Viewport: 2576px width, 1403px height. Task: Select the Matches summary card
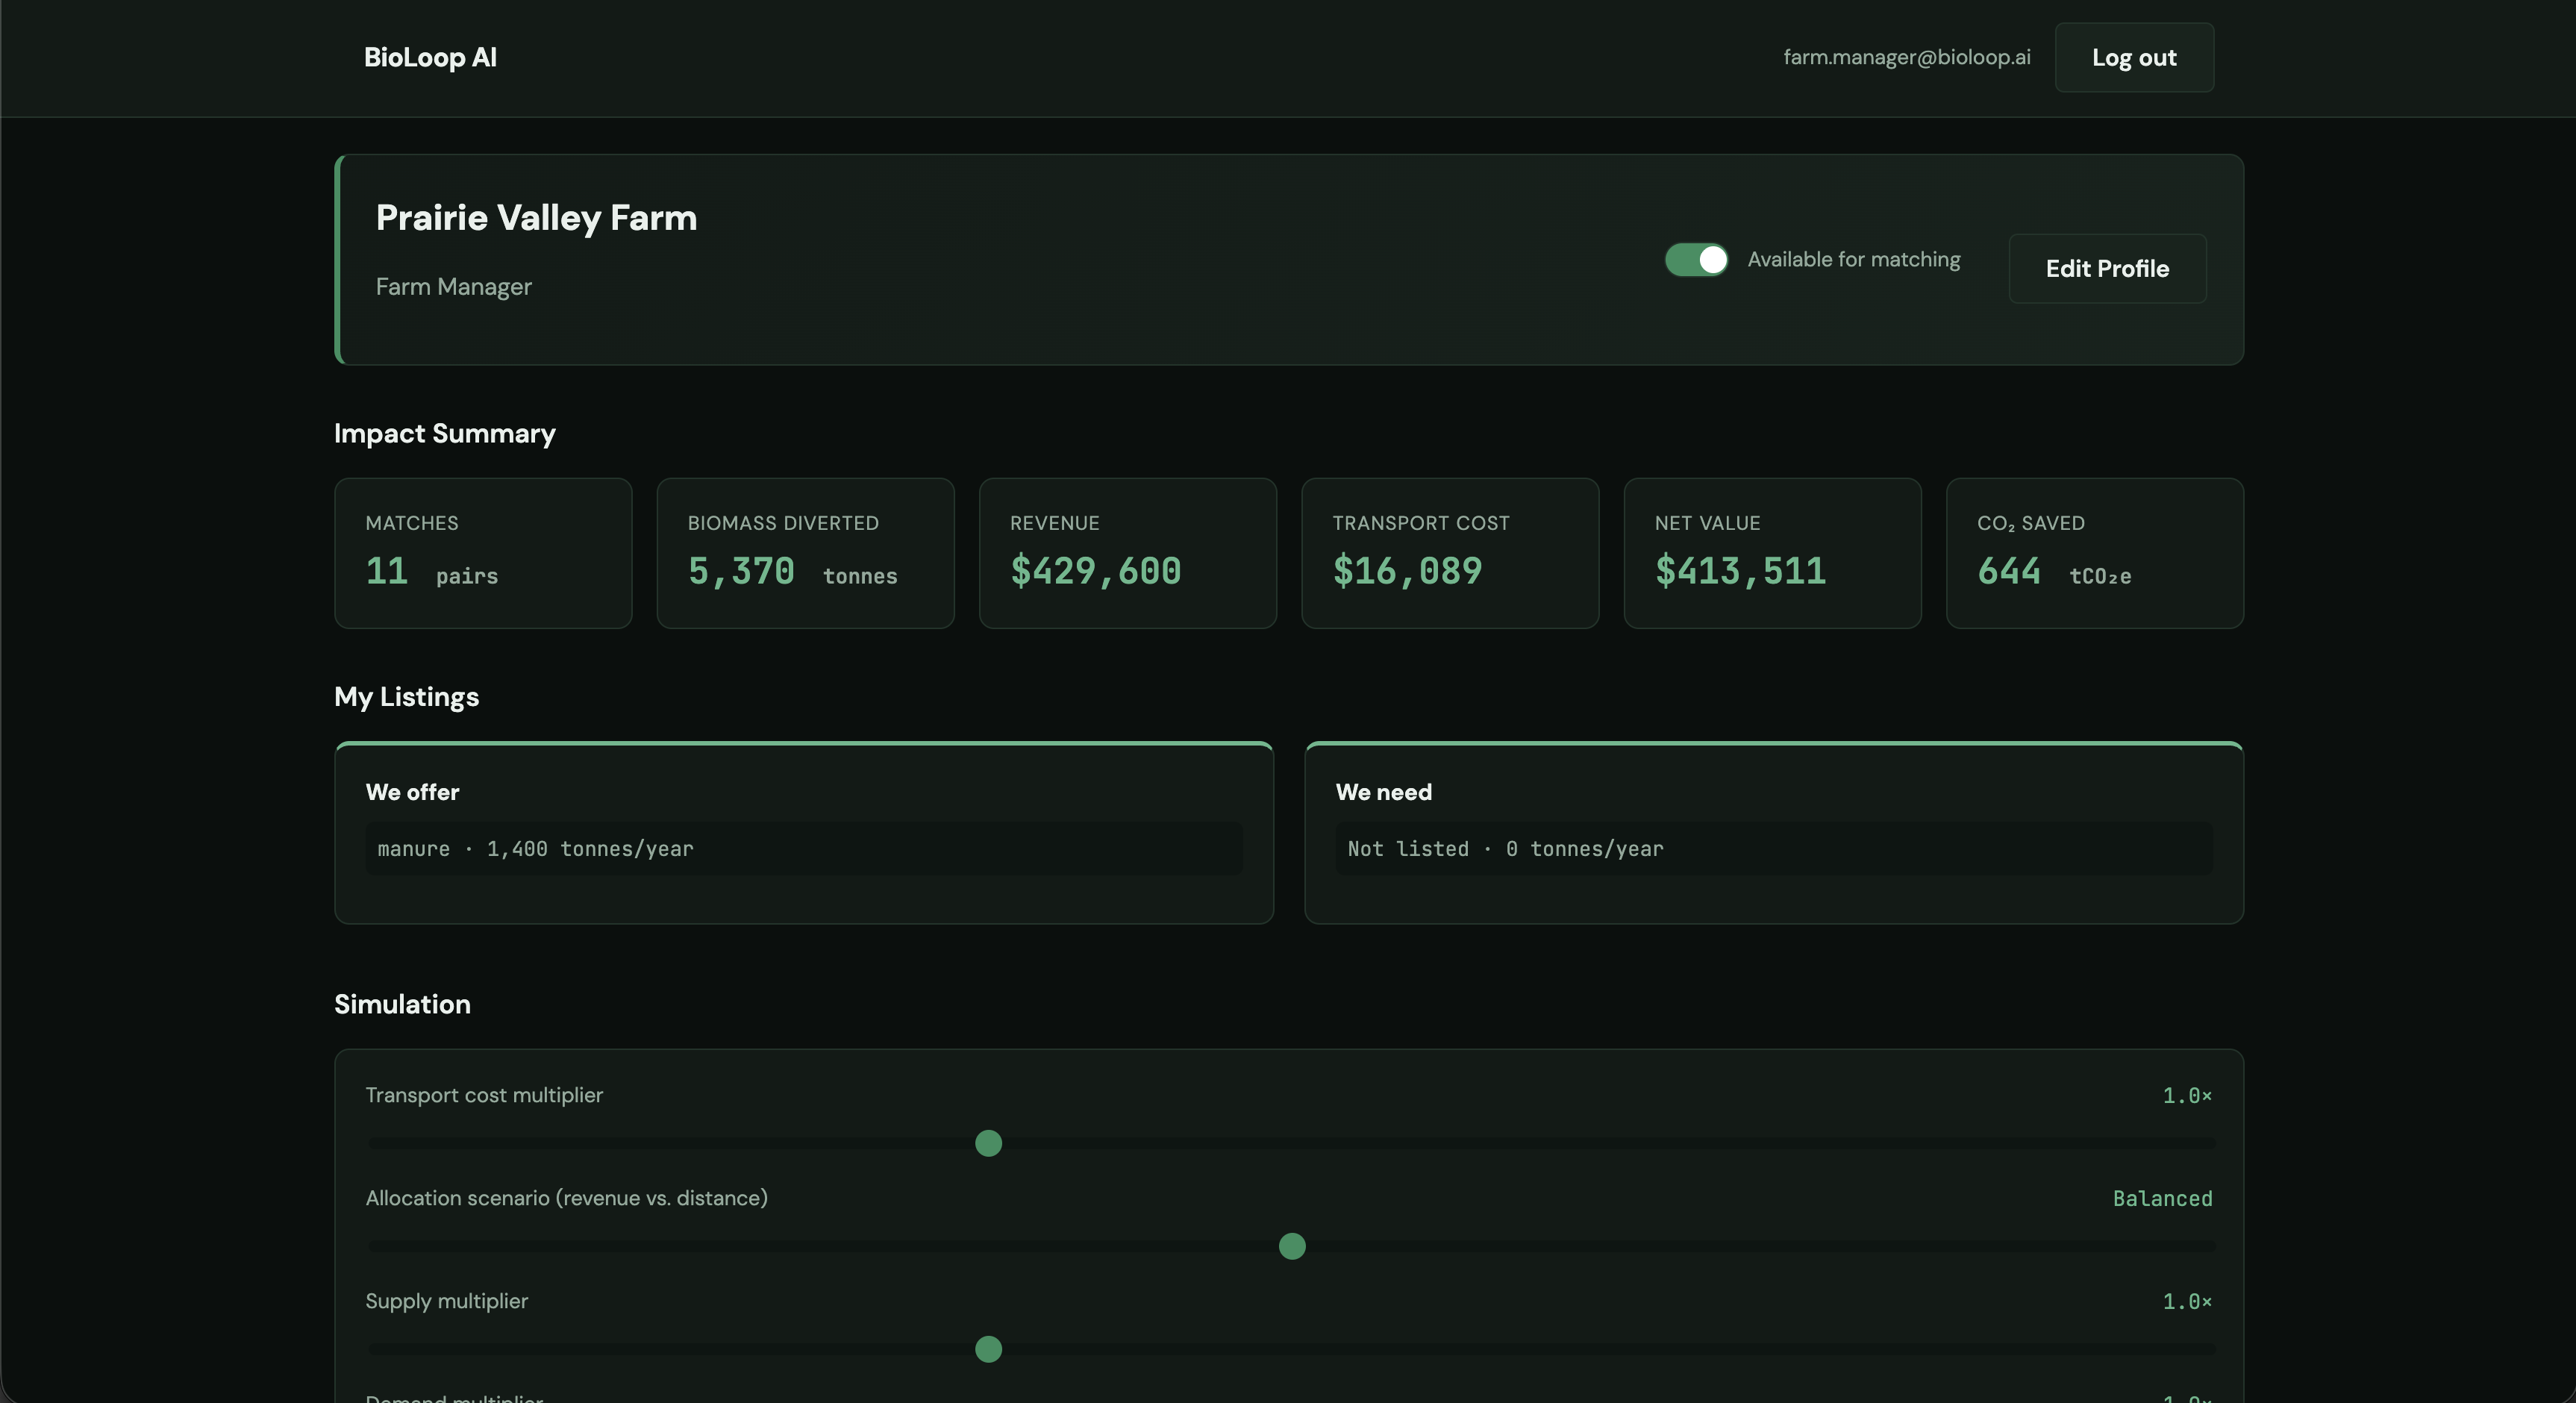483,553
